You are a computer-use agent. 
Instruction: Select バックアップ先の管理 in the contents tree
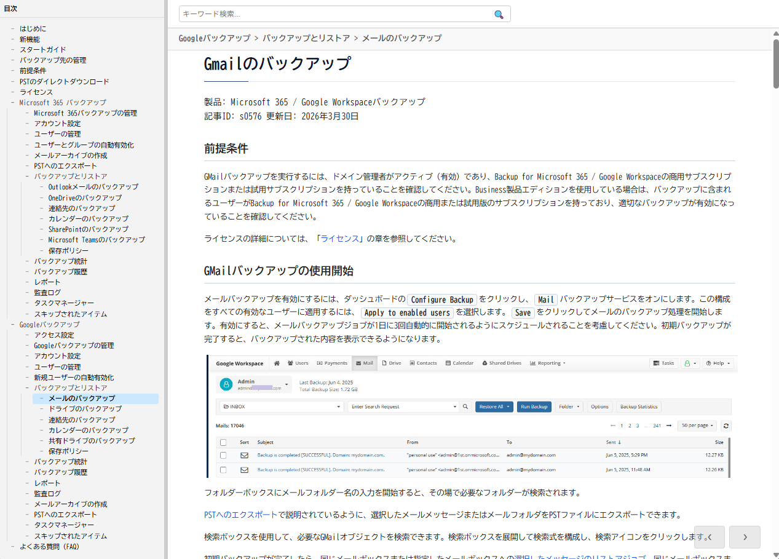click(x=53, y=60)
